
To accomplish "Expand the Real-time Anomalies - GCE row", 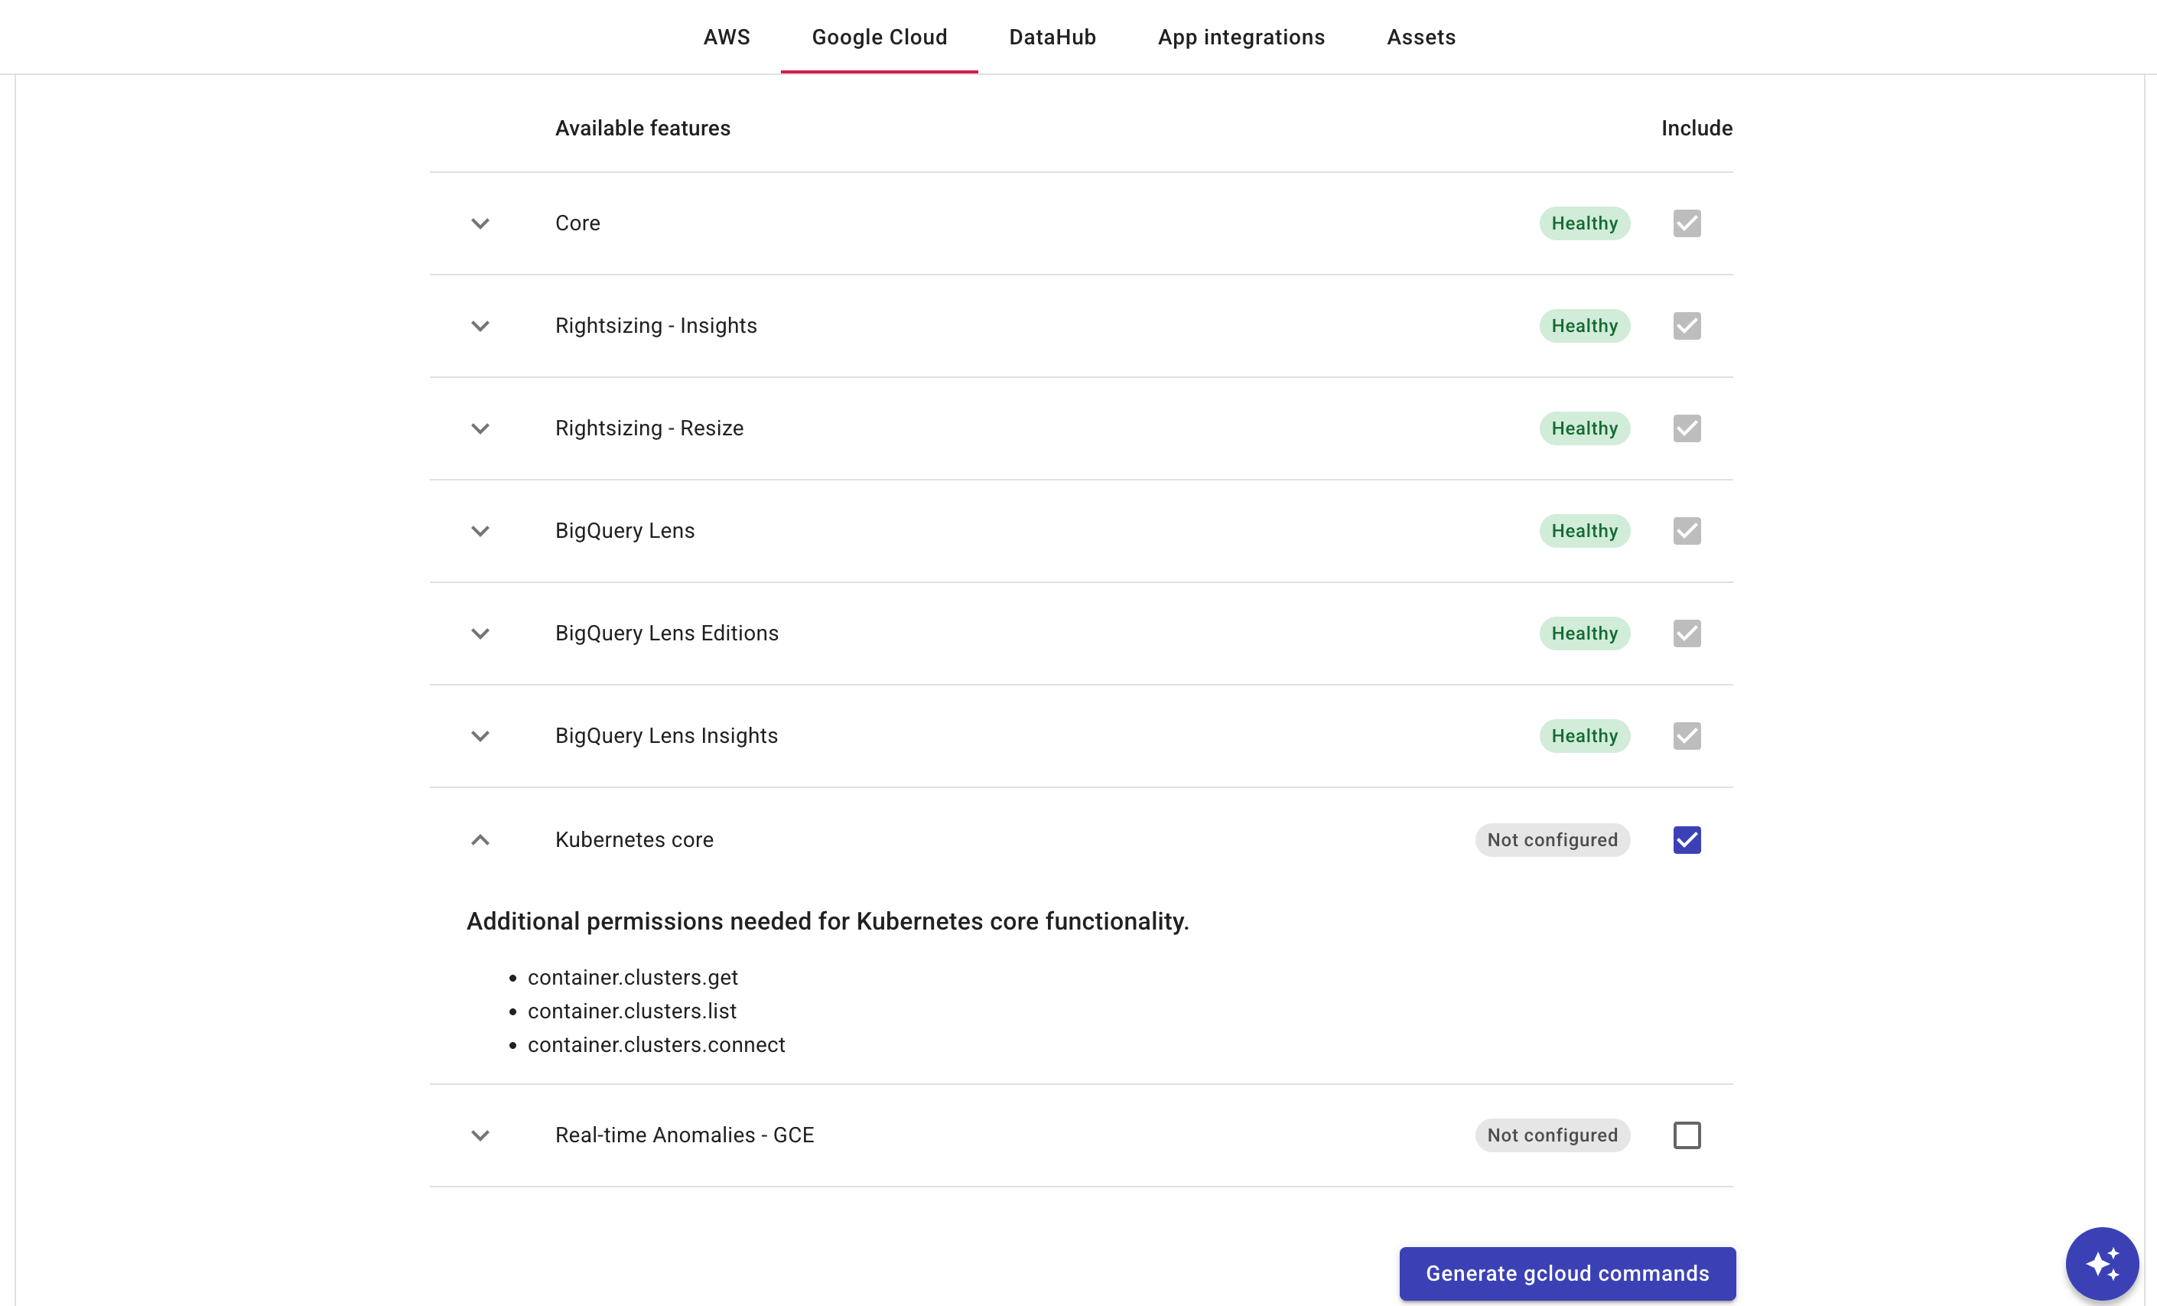I will 480,1135.
